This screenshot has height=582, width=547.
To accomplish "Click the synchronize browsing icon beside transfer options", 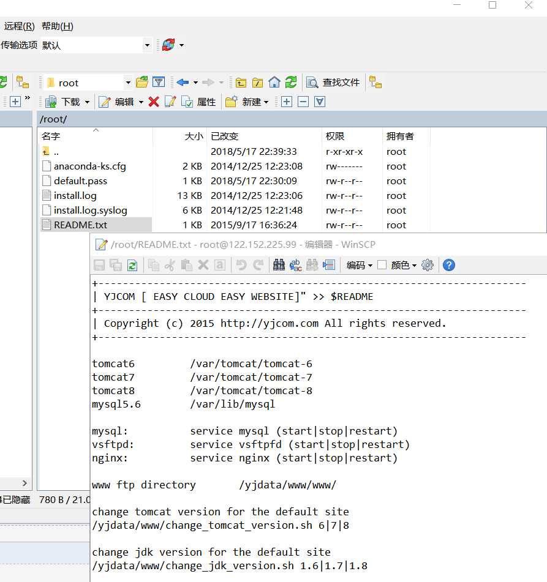I will [168, 45].
